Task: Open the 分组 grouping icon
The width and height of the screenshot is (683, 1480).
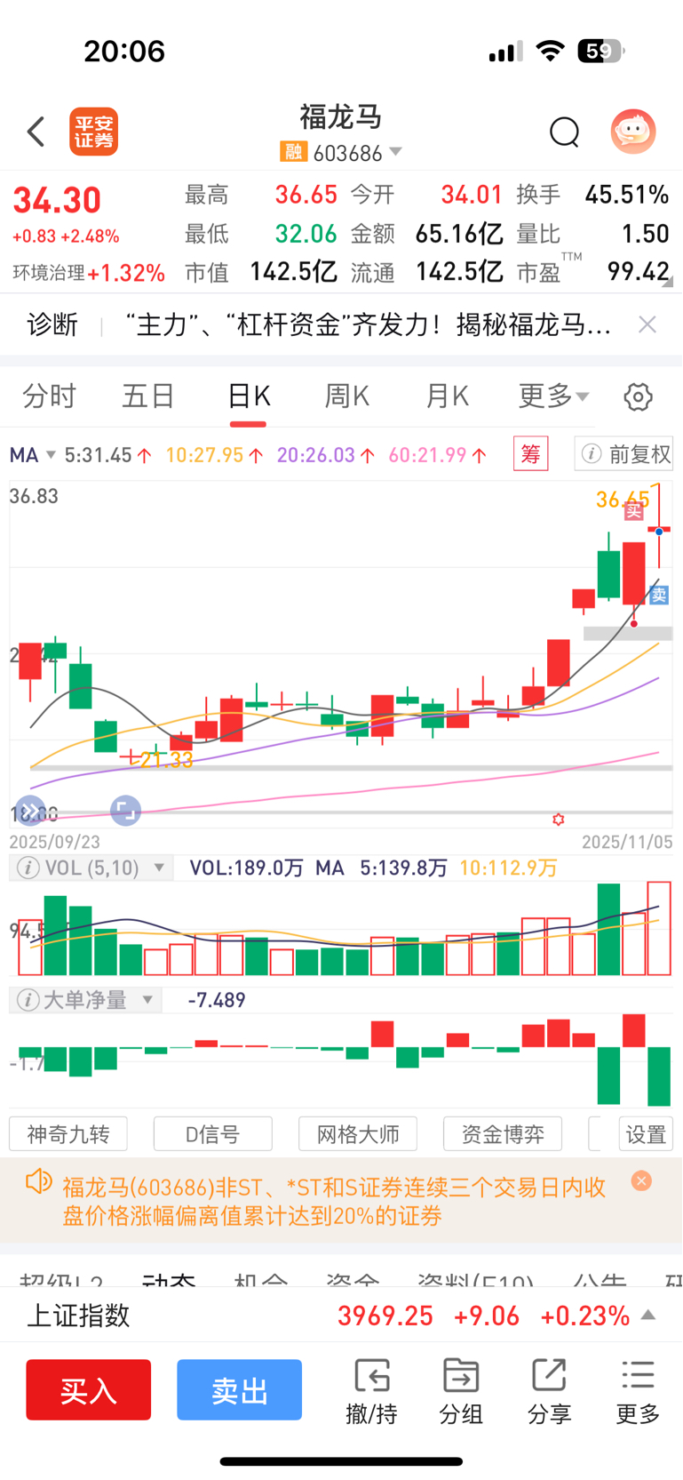Action: (x=461, y=1391)
